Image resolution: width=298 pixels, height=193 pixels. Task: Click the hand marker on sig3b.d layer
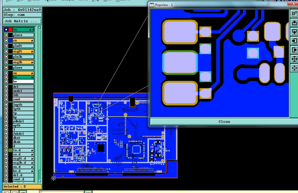click(32, 163)
